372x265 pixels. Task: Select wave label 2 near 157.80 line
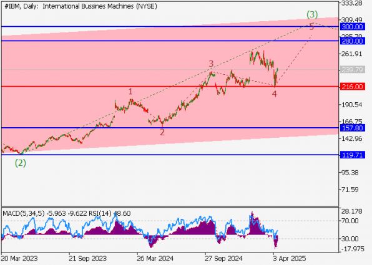[x=162, y=132]
